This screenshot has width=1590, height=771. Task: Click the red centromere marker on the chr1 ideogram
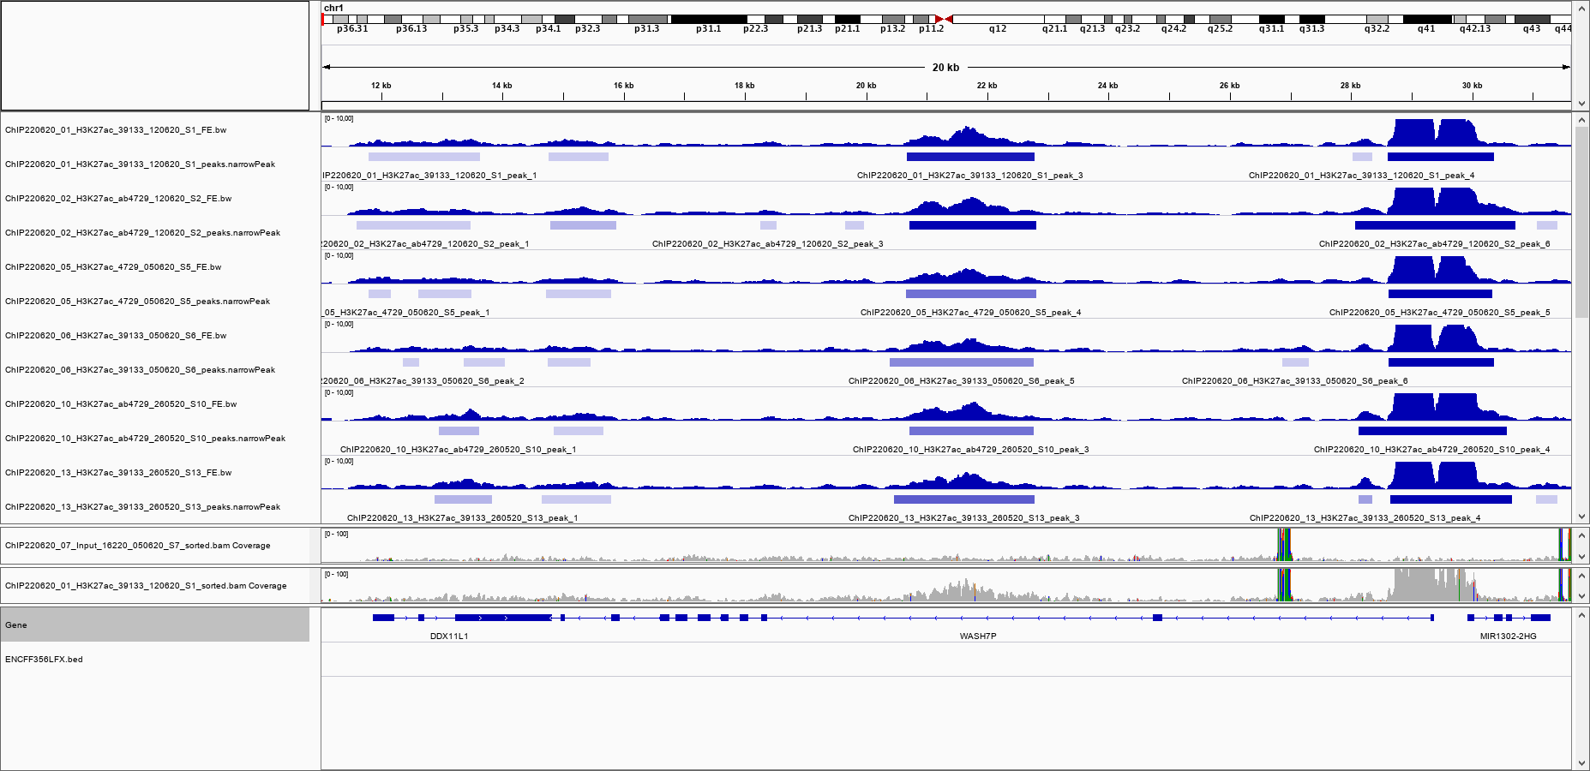(944, 19)
